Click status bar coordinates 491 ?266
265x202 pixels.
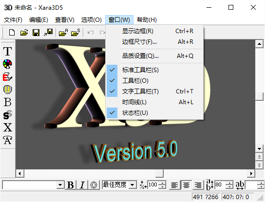click(x=206, y=197)
